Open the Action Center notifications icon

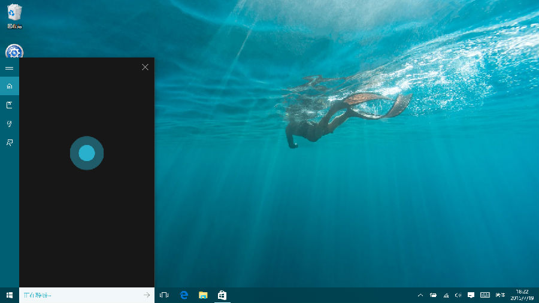click(471, 295)
